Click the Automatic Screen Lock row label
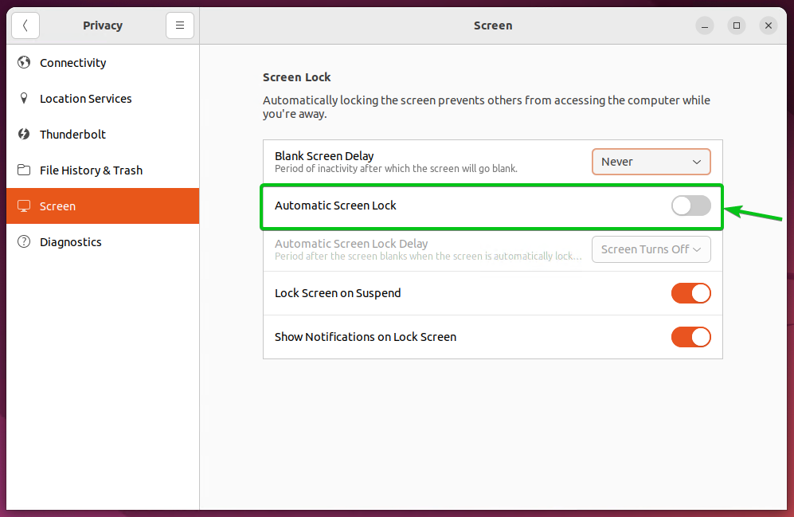 tap(335, 206)
